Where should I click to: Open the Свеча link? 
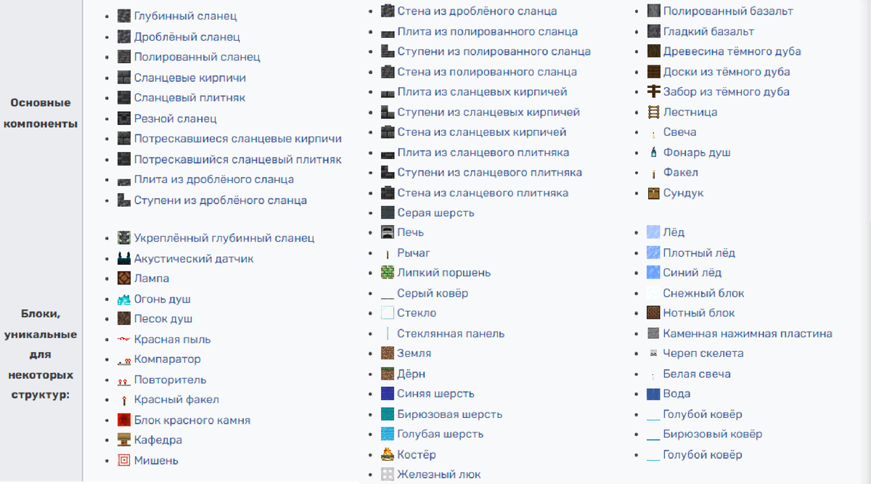(680, 132)
